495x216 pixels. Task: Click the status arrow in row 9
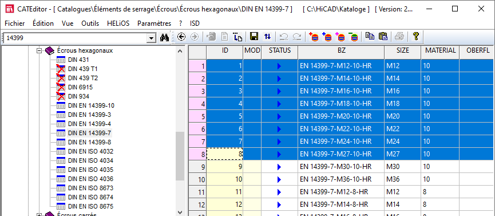[x=279, y=167]
